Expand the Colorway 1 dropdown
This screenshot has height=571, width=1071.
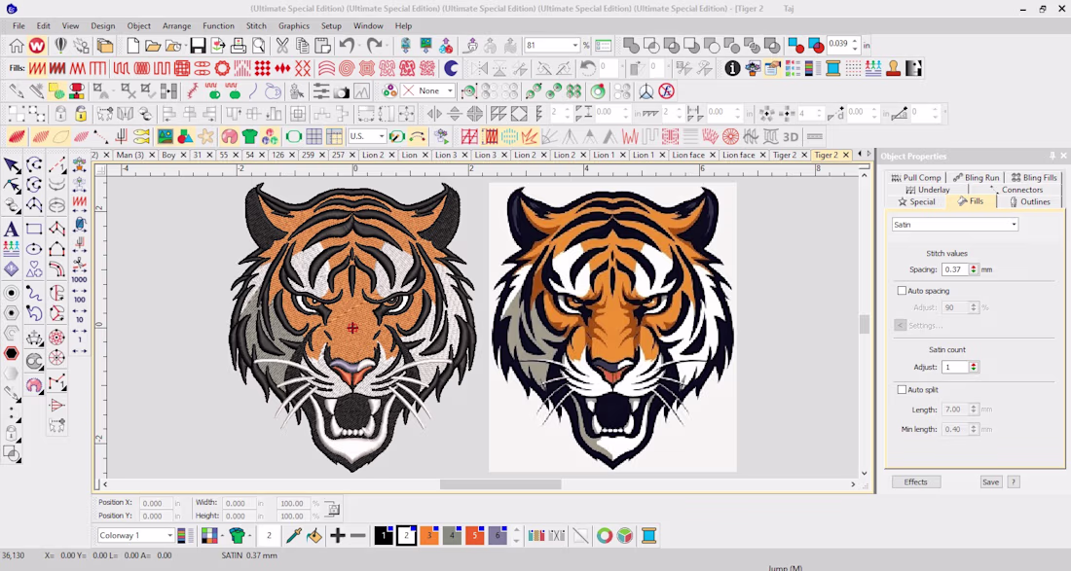(135, 536)
